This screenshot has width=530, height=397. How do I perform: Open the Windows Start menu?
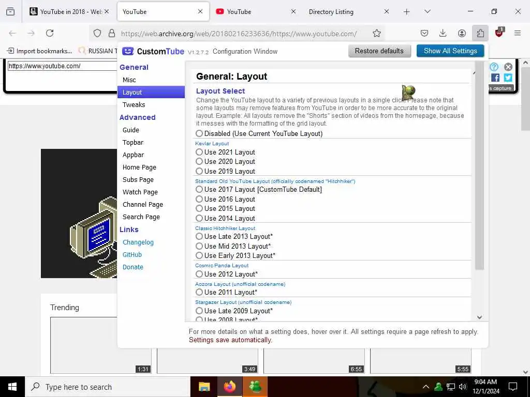click(12, 387)
